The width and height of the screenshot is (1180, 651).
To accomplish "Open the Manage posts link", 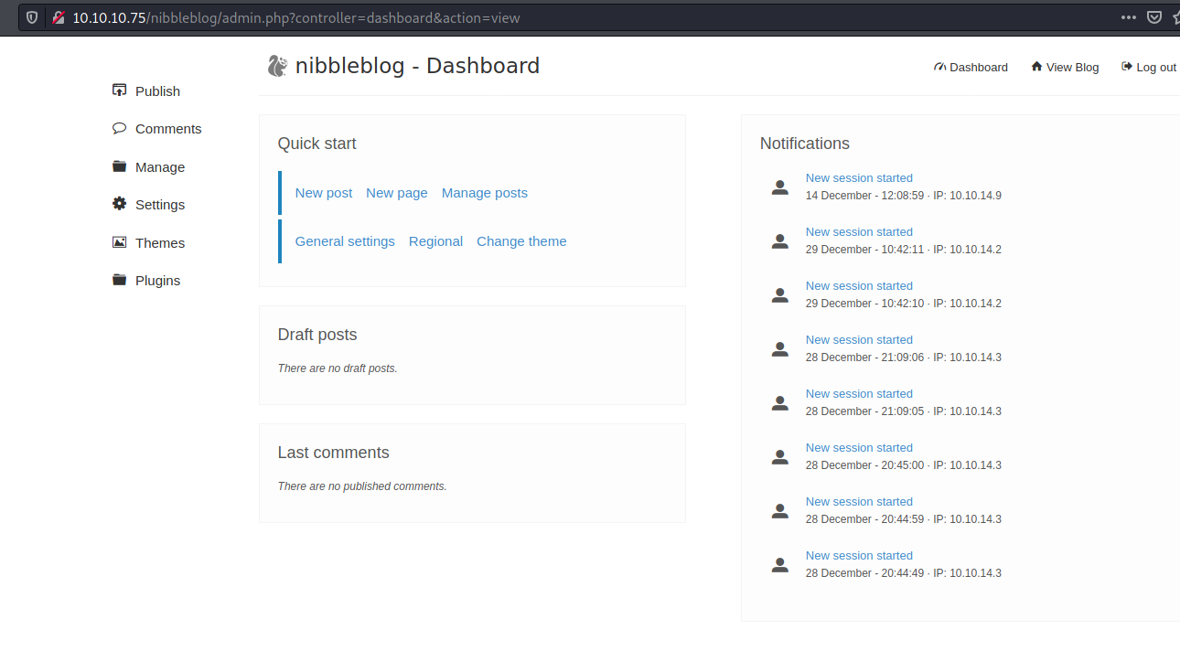I will pos(484,193).
